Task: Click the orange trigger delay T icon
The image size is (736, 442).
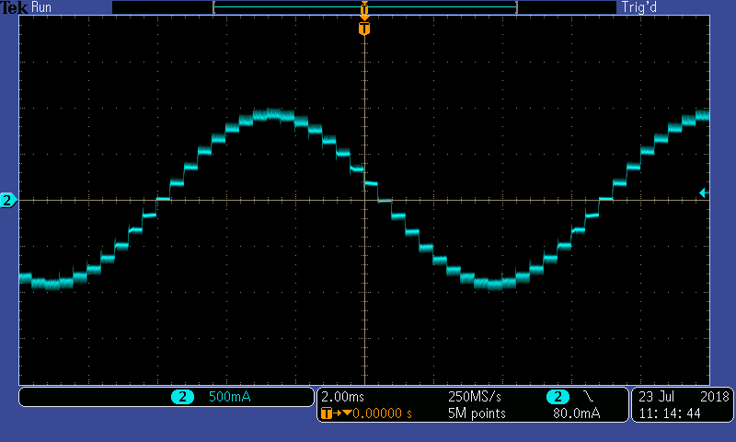Action: point(326,413)
